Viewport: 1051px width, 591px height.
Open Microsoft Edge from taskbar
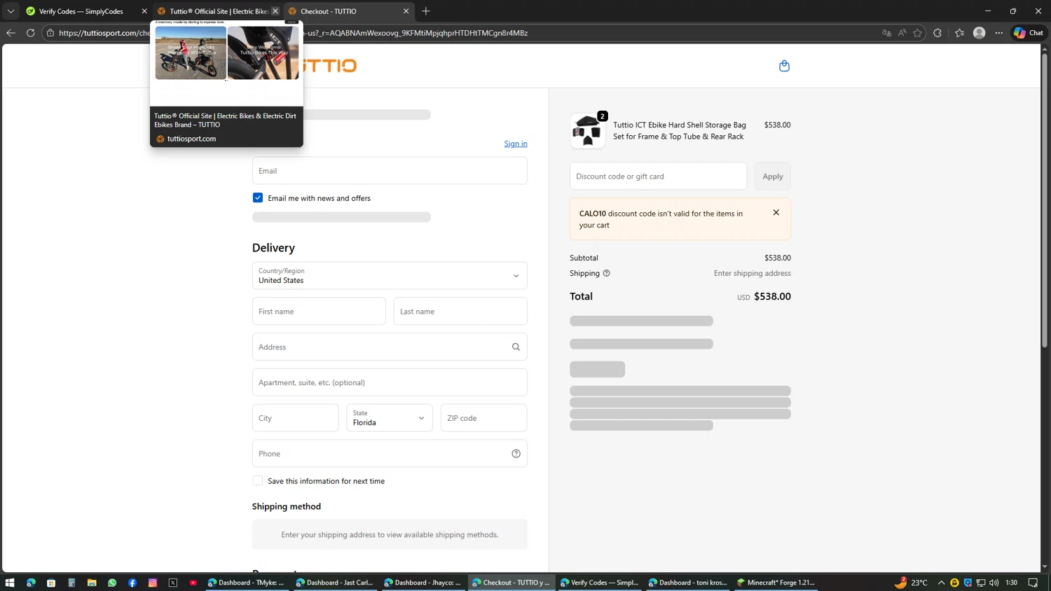coord(31,583)
